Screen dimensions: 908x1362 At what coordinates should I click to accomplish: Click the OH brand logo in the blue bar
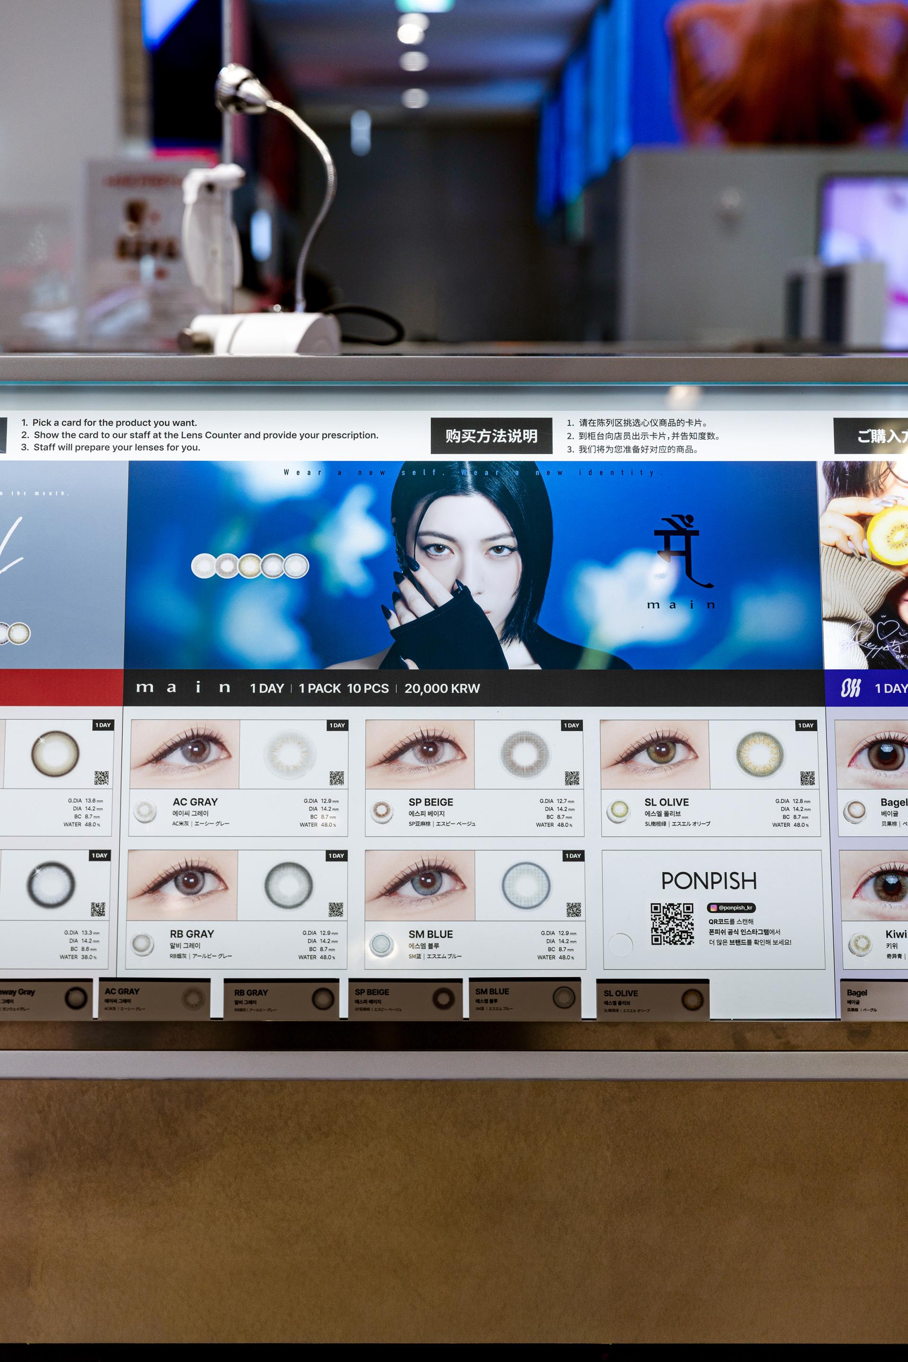point(851,688)
